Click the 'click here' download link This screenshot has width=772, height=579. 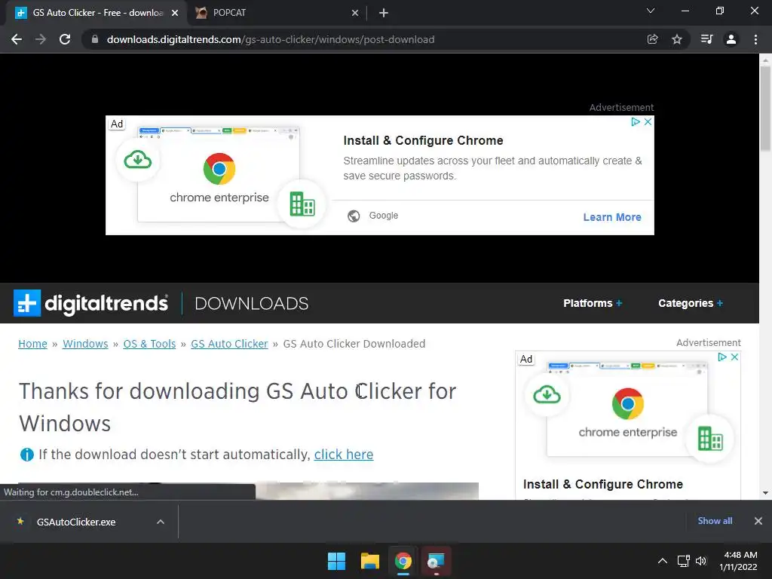pos(344,455)
